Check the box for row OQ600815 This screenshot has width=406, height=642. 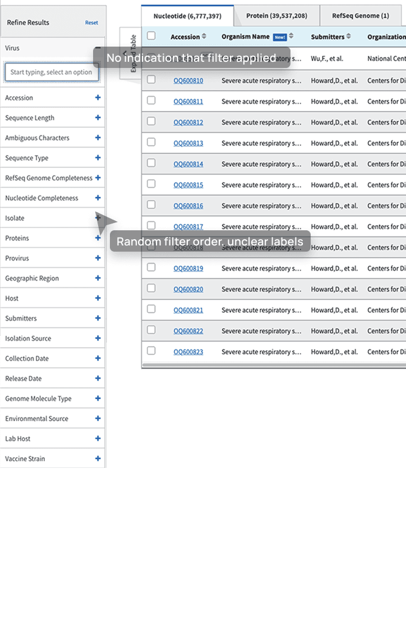(151, 184)
